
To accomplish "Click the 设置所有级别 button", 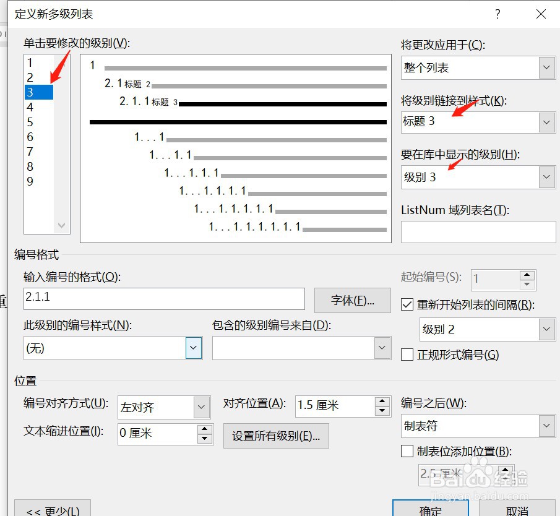I will click(276, 436).
